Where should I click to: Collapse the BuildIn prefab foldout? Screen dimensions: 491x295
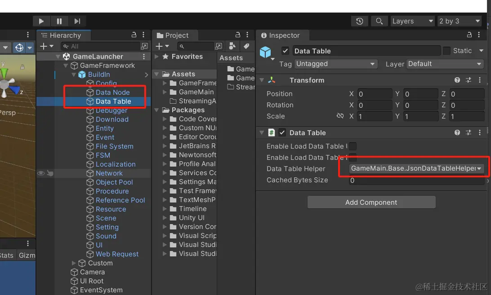pyautogui.click(x=74, y=75)
